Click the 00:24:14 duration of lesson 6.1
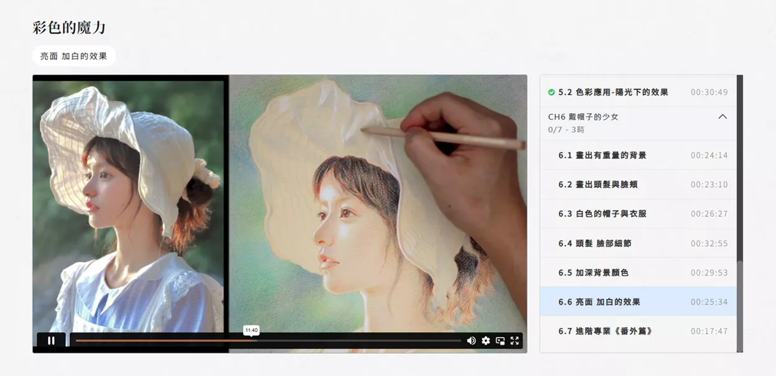 [709, 155]
